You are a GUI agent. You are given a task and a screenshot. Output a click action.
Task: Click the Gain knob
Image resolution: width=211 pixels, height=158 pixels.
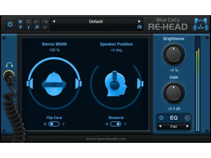(x=174, y=93)
